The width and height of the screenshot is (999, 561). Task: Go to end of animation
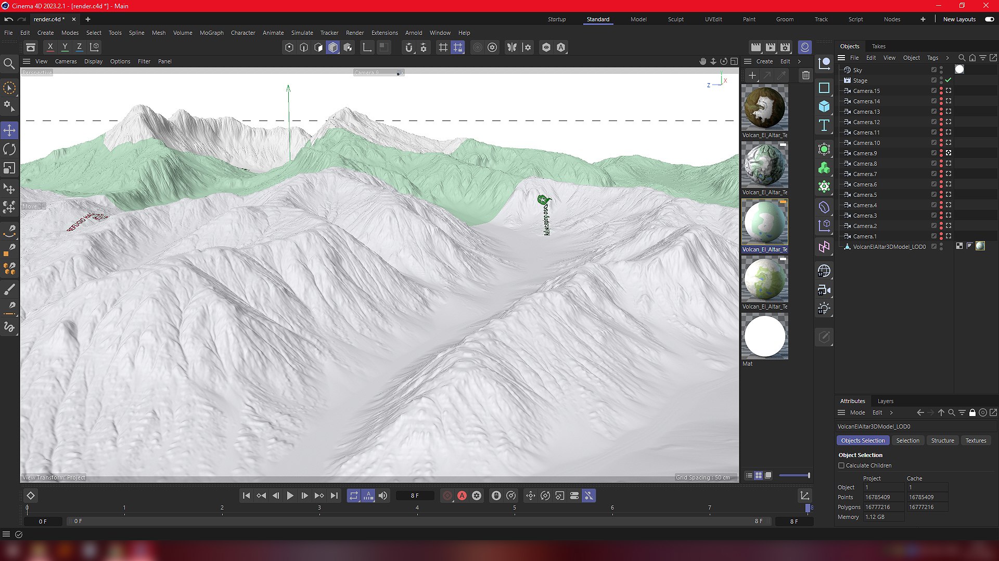(334, 496)
